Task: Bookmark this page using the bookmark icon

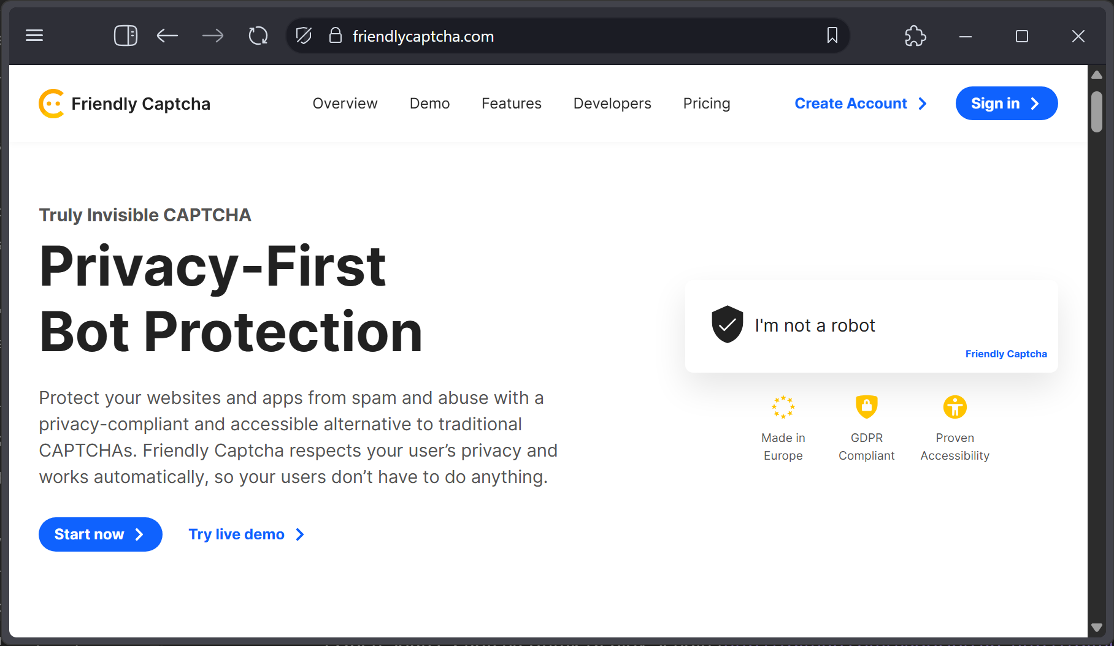Action: (x=832, y=36)
